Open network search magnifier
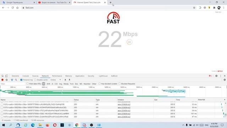This screenshot has height=128, width=227. click(16, 80)
